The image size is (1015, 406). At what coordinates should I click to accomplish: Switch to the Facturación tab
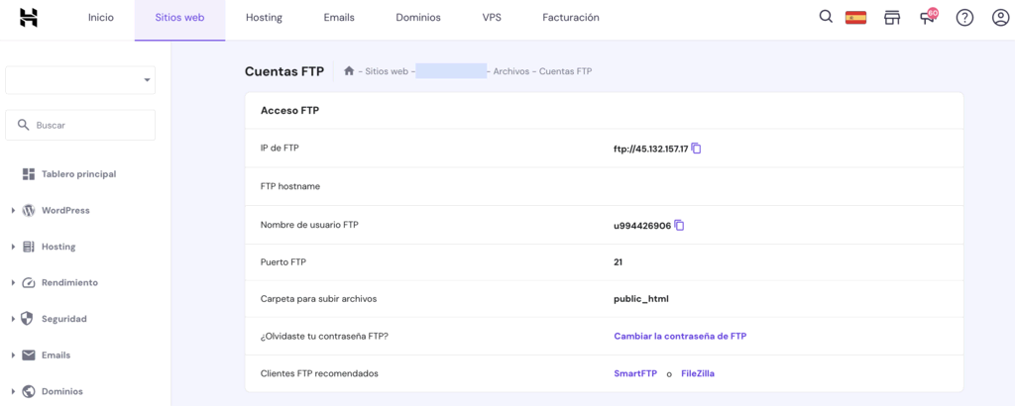pos(571,18)
